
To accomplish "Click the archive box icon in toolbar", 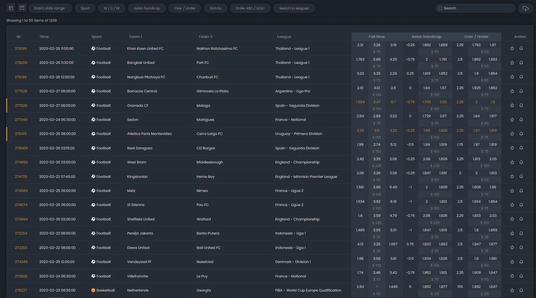I will pyautogui.click(x=22, y=8).
